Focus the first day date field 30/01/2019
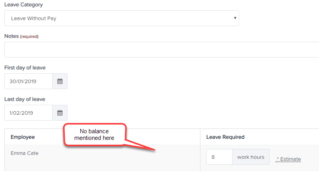Image resolution: width=319 pixels, height=175 pixels. (x=28, y=81)
